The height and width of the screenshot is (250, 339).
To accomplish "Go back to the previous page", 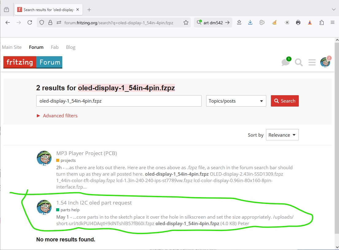I will pyautogui.click(x=8, y=22).
